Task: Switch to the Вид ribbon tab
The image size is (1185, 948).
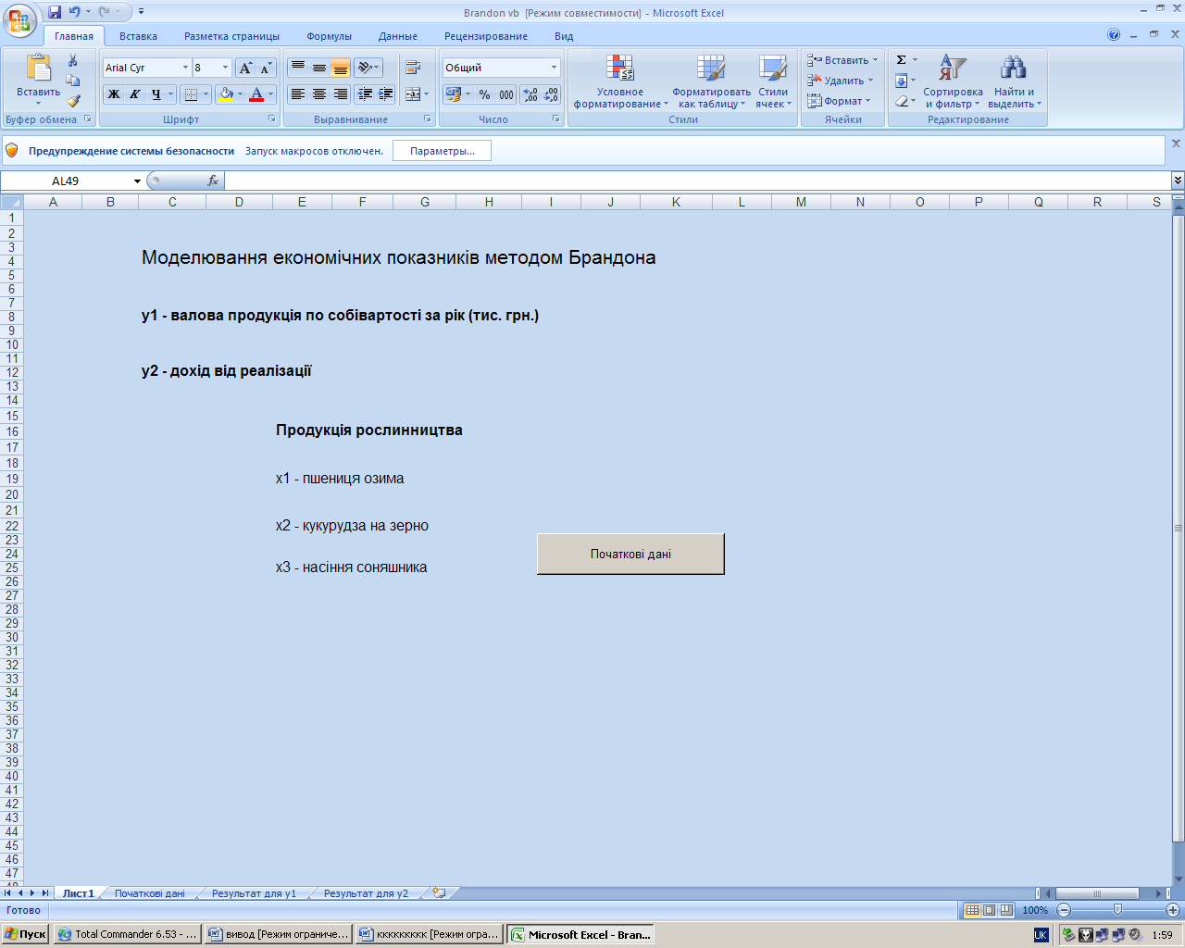Action: 564,36
